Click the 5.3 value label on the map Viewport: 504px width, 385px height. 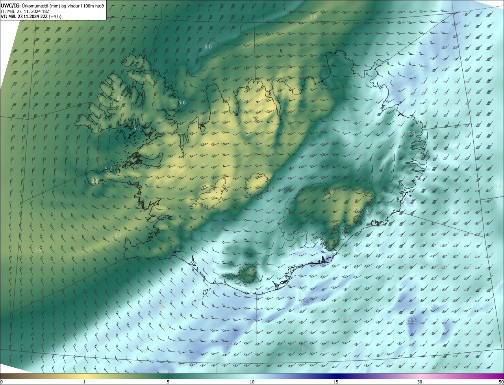(137, 129)
